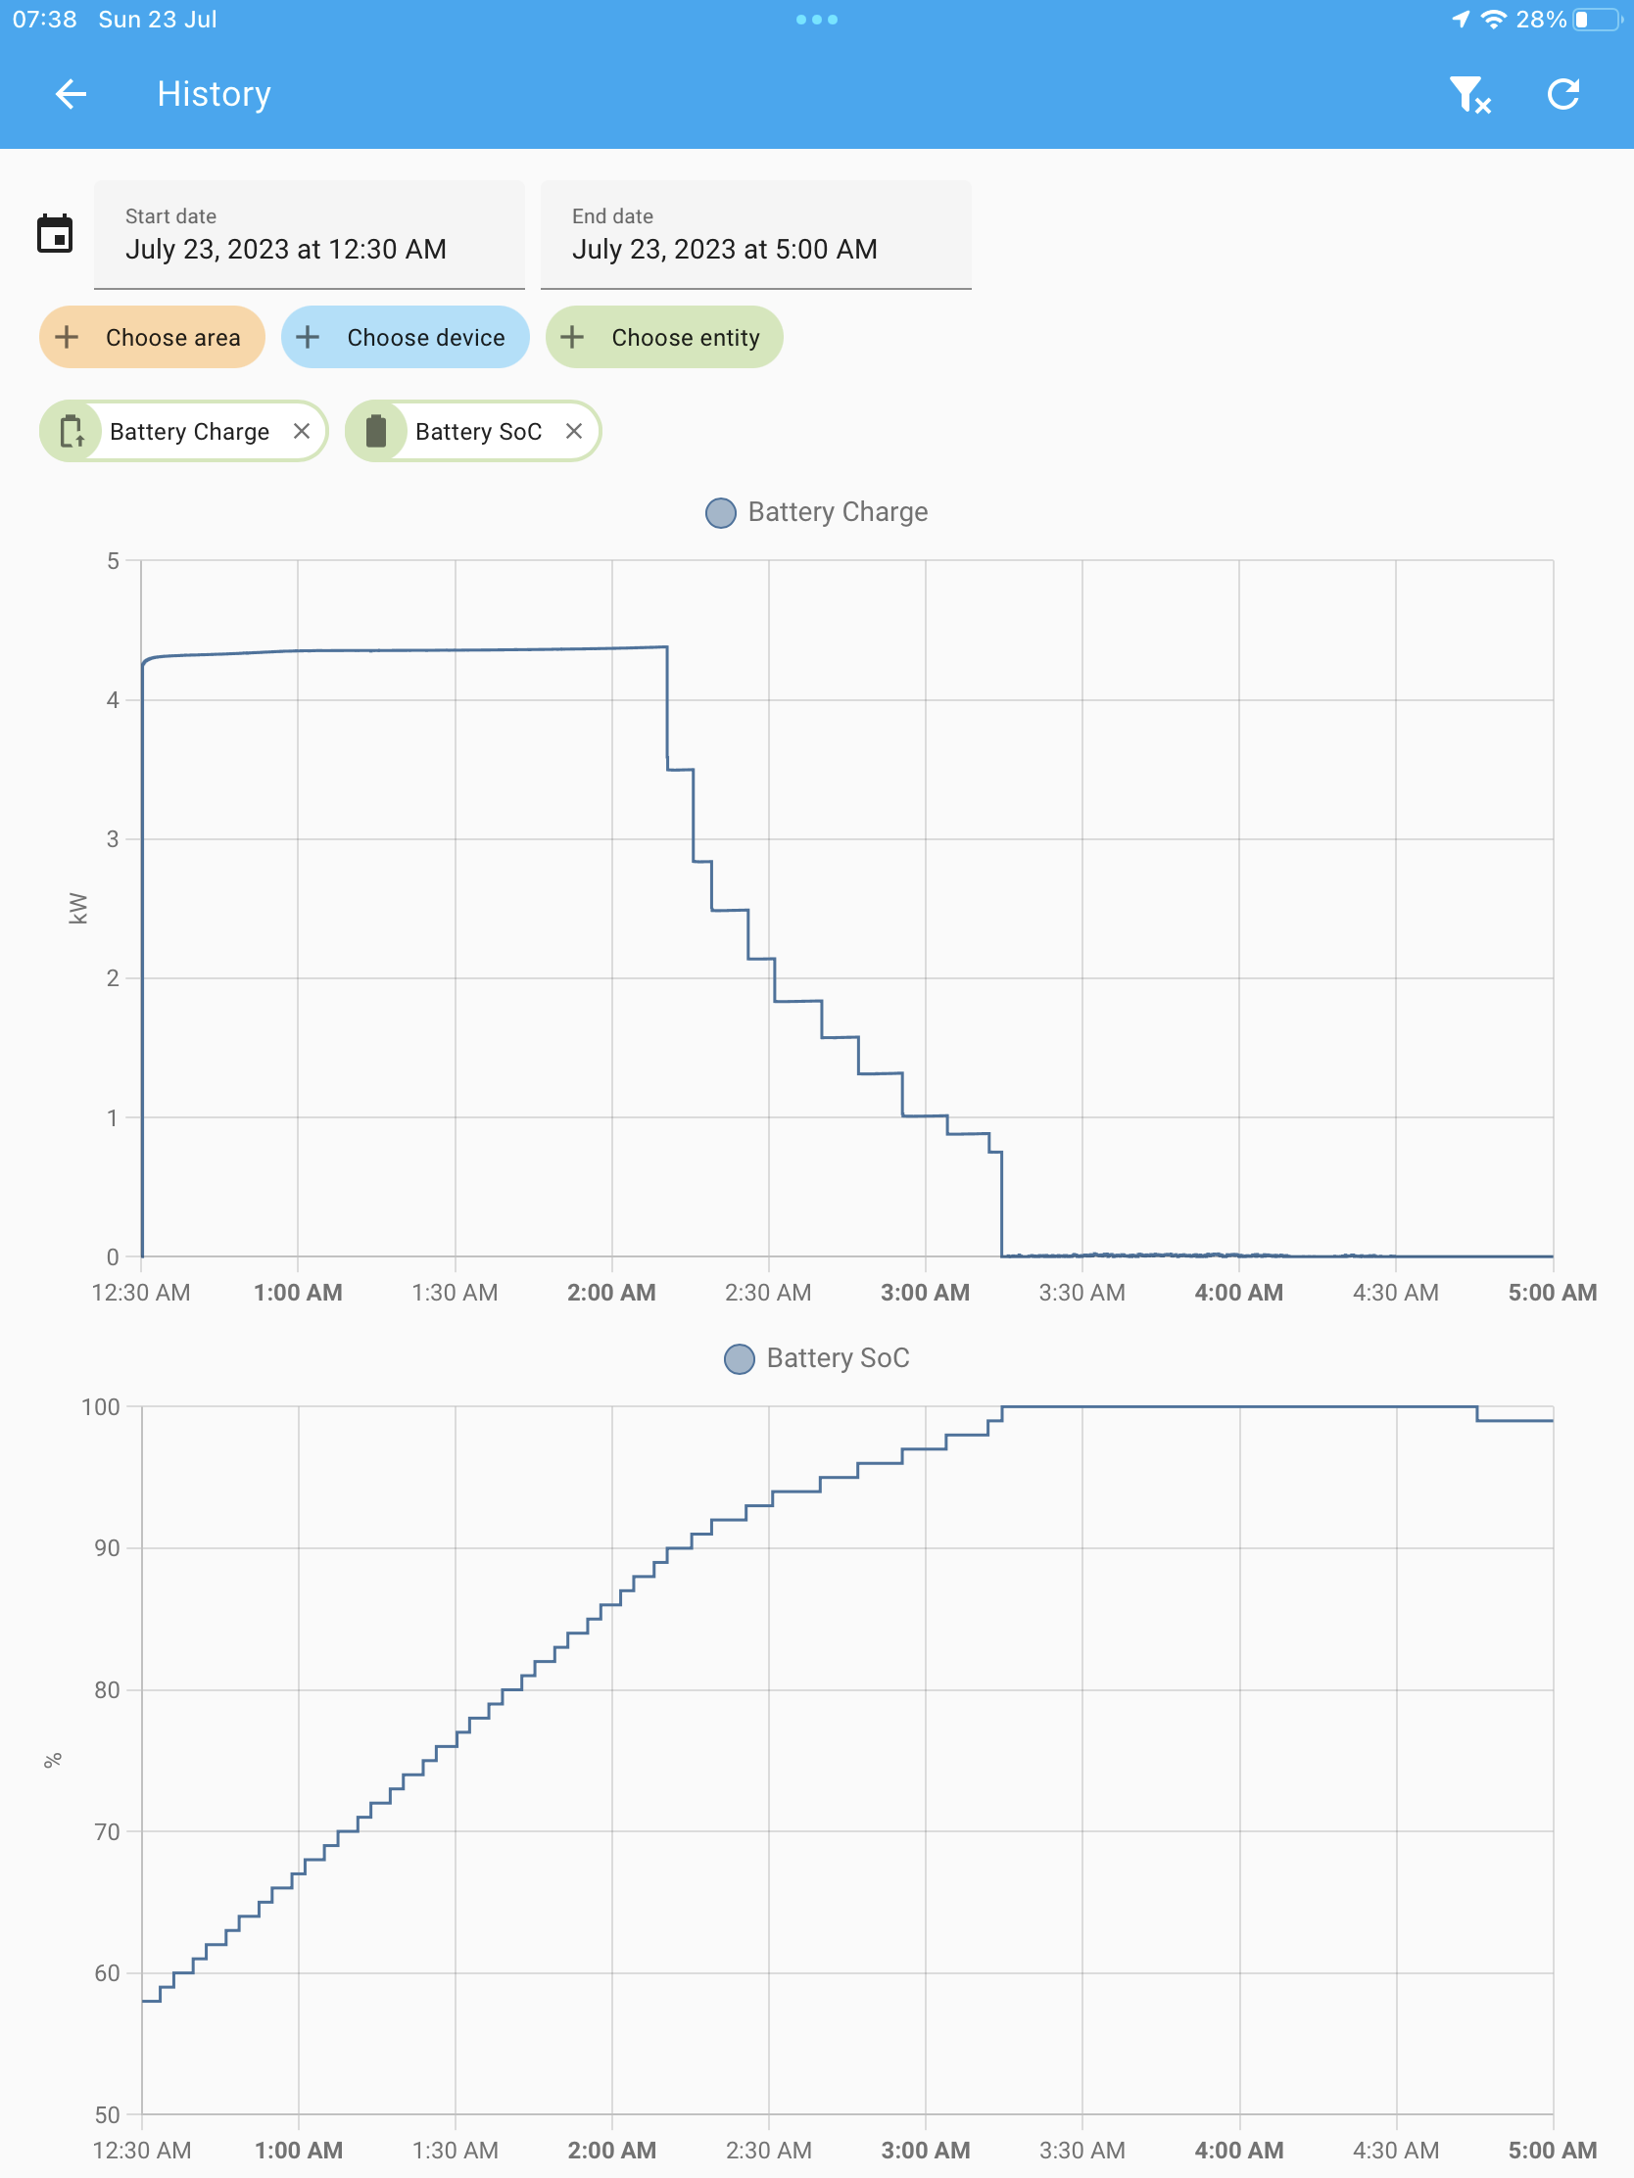The height and width of the screenshot is (2178, 1634).
Task: Tap the battery status indicator
Action: pyautogui.click(x=1595, y=20)
